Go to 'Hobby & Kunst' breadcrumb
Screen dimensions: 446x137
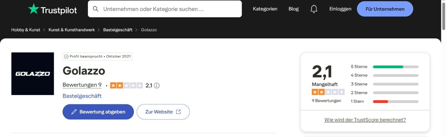(26, 30)
